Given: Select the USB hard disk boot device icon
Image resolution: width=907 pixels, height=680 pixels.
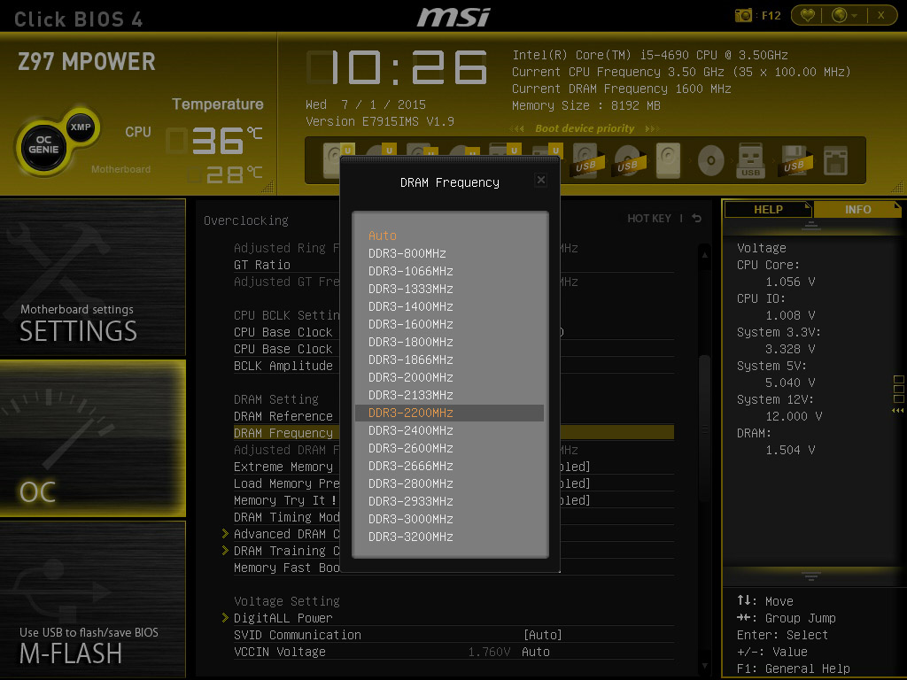Looking at the screenshot, I should [x=588, y=160].
